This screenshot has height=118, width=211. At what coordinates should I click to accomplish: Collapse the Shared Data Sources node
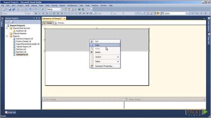(7, 28)
